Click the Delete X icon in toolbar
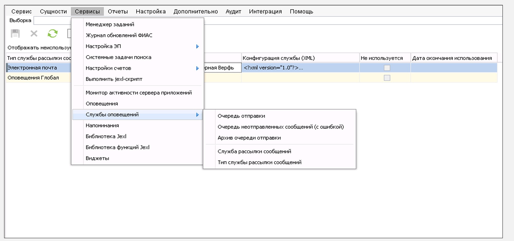Viewport: 514px width, 241px height. point(34,34)
